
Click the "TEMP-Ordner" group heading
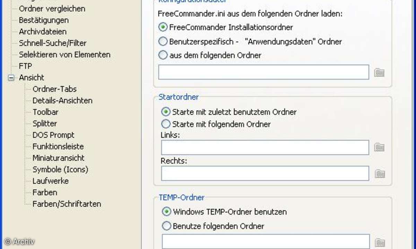pos(181,197)
